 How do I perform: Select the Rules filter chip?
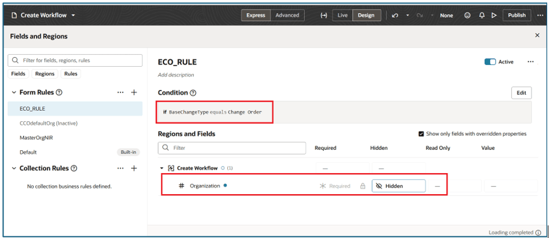click(x=71, y=74)
